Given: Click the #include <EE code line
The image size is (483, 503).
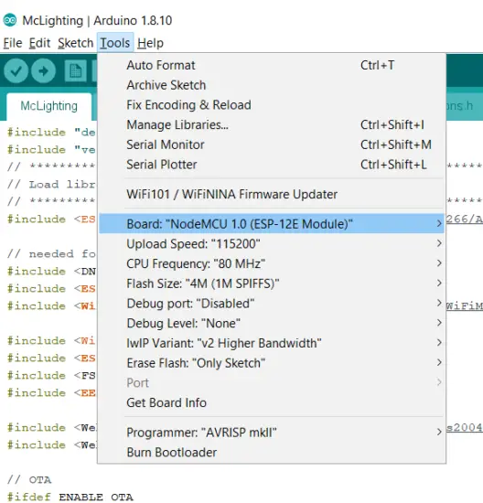Looking at the screenshot, I should coord(51,392).
